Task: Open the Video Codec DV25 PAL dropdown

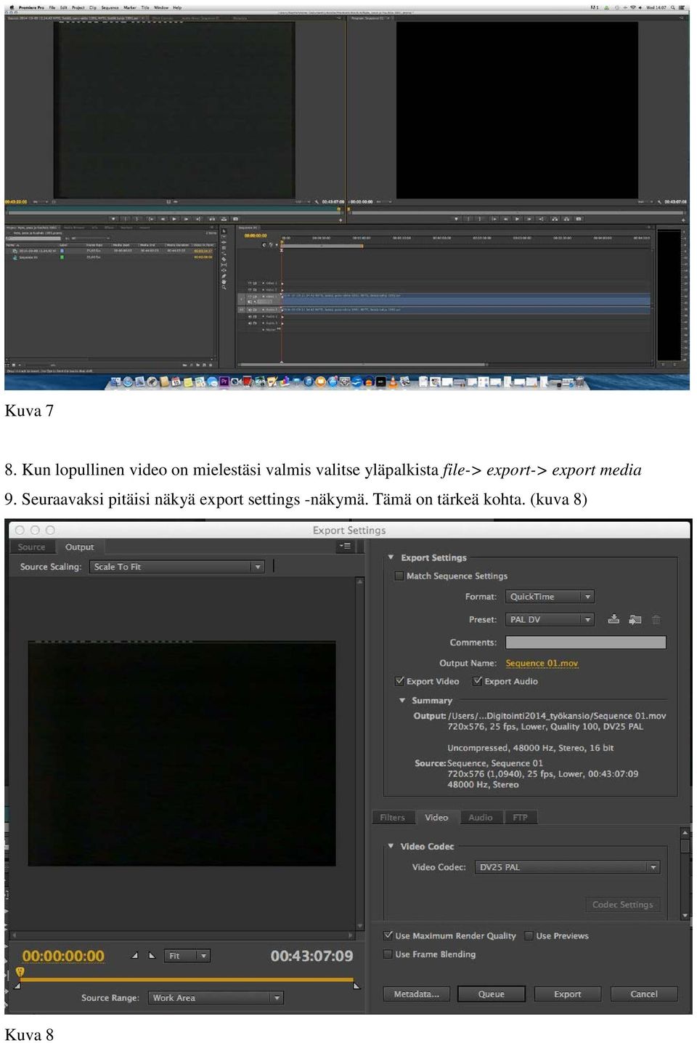Action: pos(567,867)
